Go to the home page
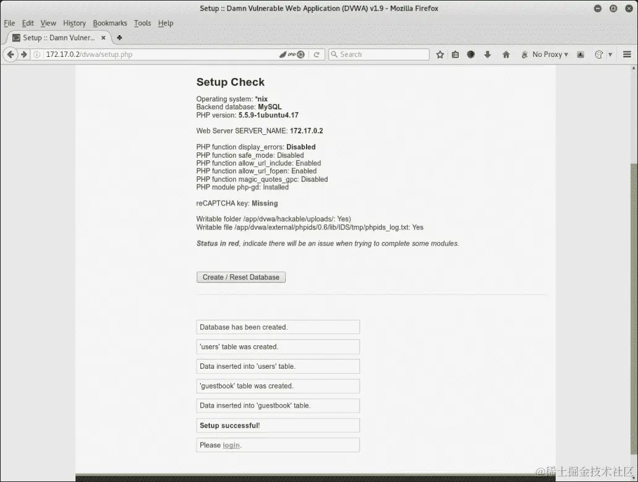The image size is (638, 482). pos(506,54)
